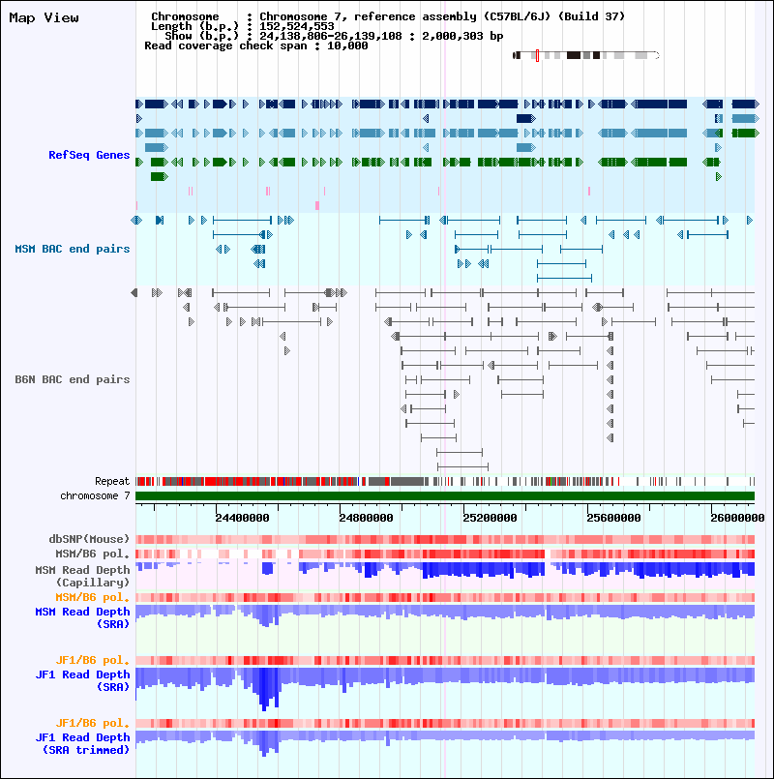Screen dimensions: 774x779
Task: Click the dbSNP(Mouse) track label
Action: [89, 539]
